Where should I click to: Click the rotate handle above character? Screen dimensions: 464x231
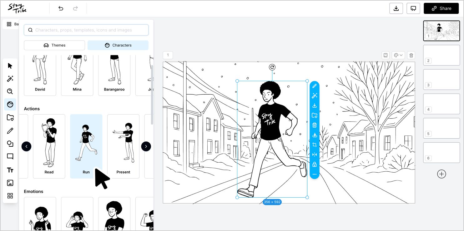tap(272, 67)
